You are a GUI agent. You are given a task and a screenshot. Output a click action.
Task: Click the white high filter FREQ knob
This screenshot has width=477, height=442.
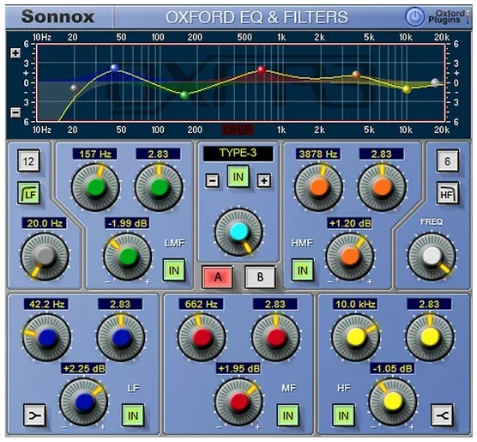click(432, 257)
